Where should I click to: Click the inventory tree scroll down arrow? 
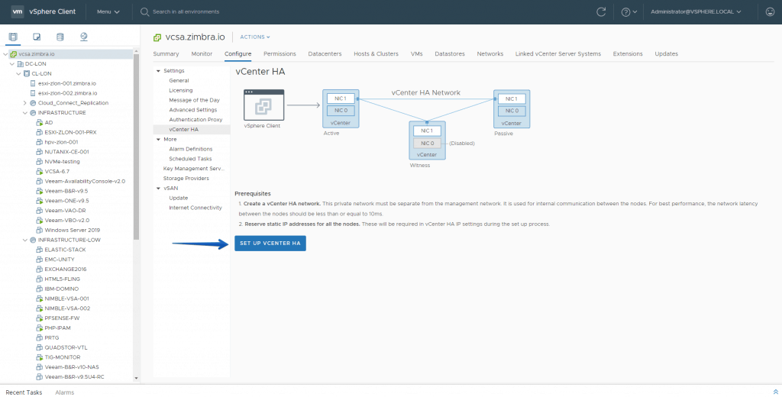click(x=137, y=379)
